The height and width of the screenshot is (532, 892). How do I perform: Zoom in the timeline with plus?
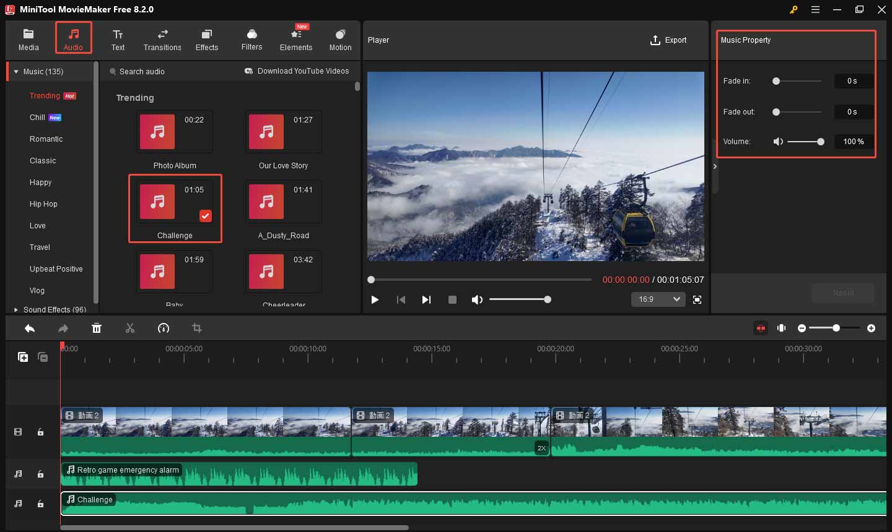[x=872, y=328]
